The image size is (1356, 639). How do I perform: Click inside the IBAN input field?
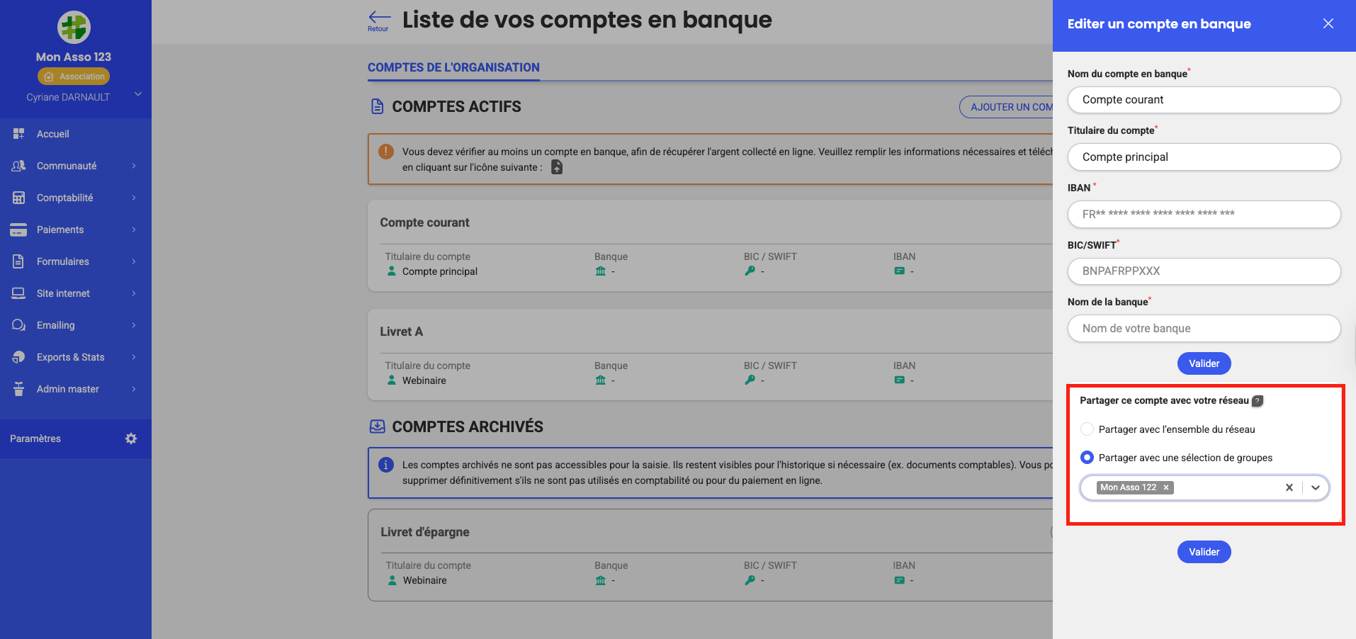[1204, 214]
